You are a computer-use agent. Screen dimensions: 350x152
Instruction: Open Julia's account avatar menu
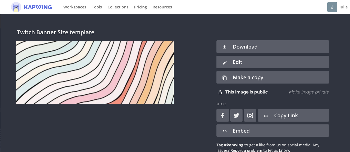pos(332,7)
